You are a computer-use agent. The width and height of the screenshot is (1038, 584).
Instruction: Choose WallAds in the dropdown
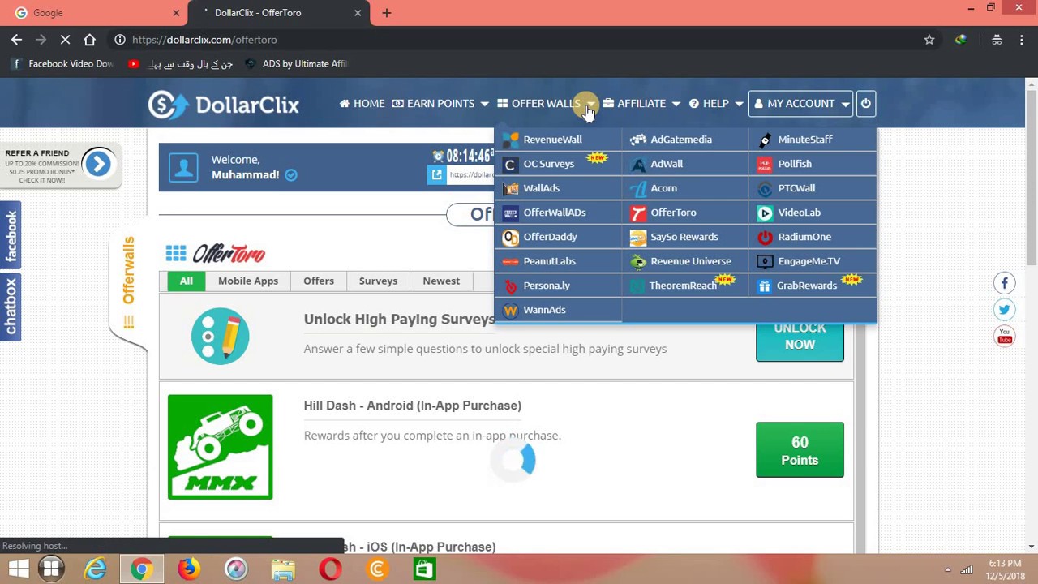558,188
